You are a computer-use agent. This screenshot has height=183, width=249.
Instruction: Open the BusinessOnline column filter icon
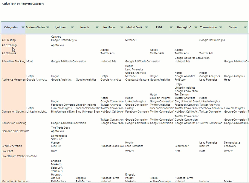coord(48,27)
